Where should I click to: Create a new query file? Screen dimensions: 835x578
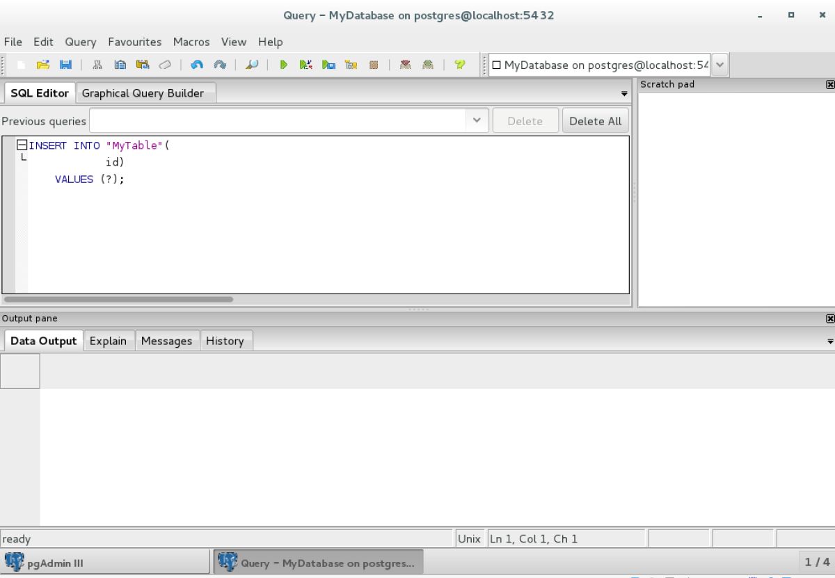pyautogui.click(x=22, y=65)
